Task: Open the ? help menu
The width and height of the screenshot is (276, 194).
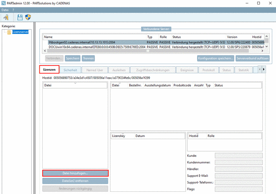Action: click(13, 10)
